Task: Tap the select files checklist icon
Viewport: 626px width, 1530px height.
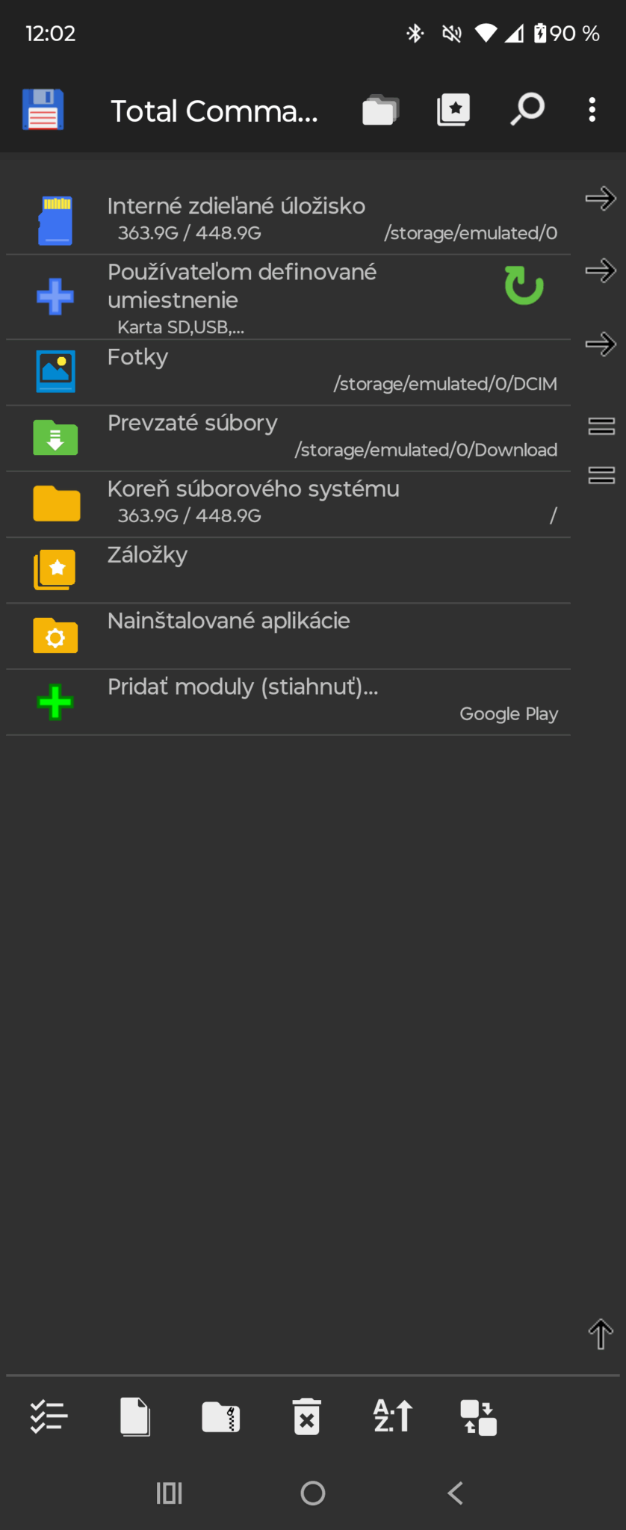Action: point(49,1416)
